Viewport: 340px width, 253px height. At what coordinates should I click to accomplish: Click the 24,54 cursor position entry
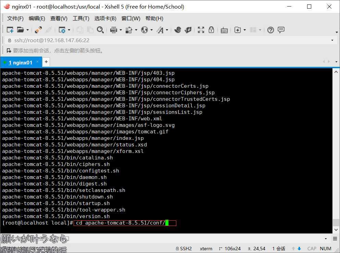click(257, 249)
